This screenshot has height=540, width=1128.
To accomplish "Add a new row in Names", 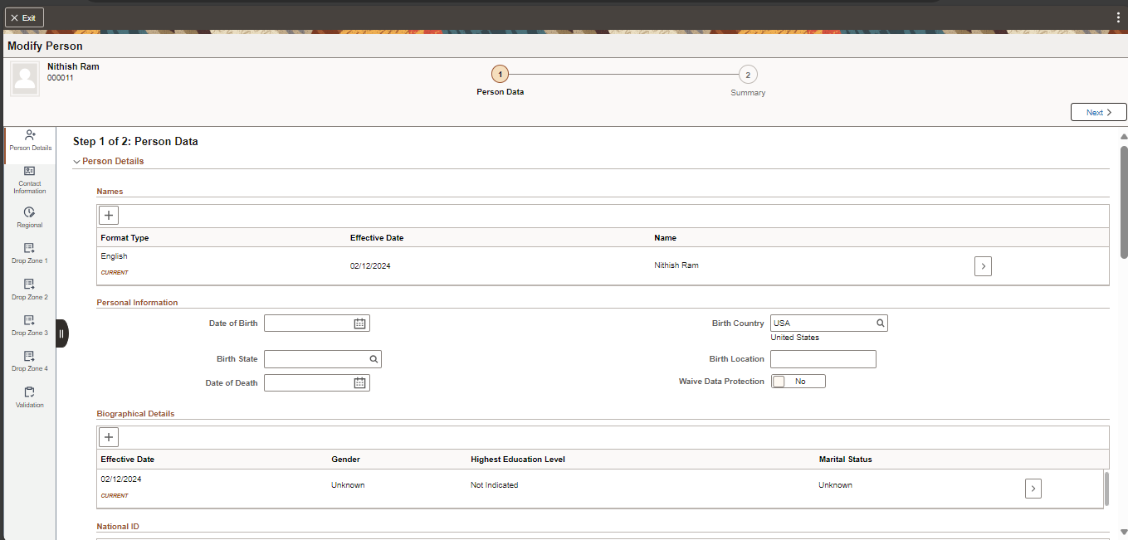I will click(109, 216).
